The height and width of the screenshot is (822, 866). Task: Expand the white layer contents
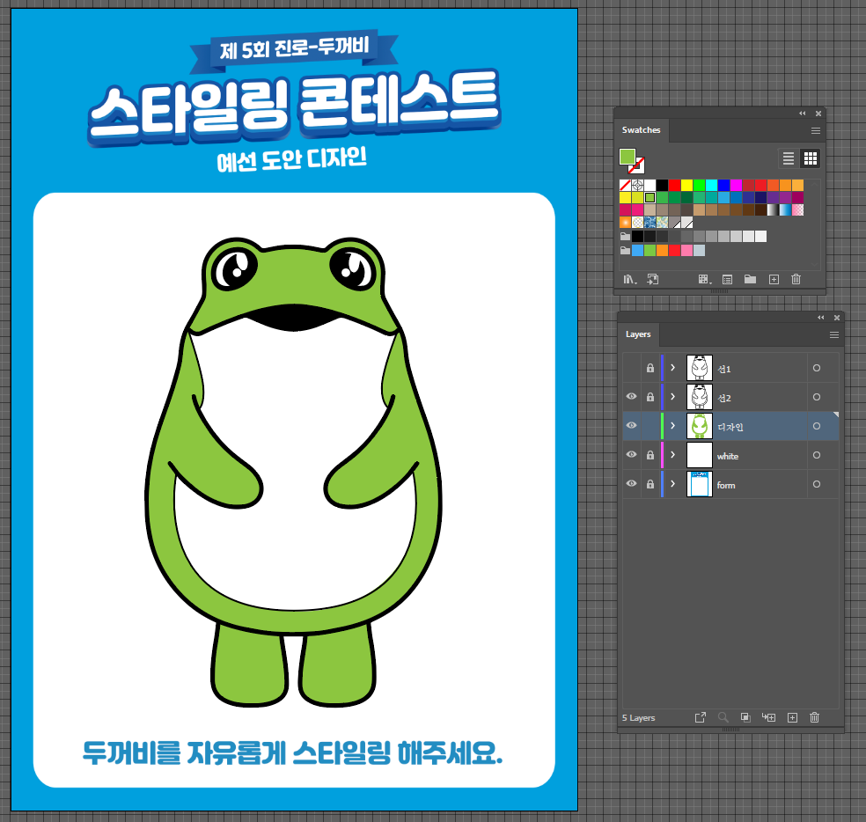click(672, 455)
